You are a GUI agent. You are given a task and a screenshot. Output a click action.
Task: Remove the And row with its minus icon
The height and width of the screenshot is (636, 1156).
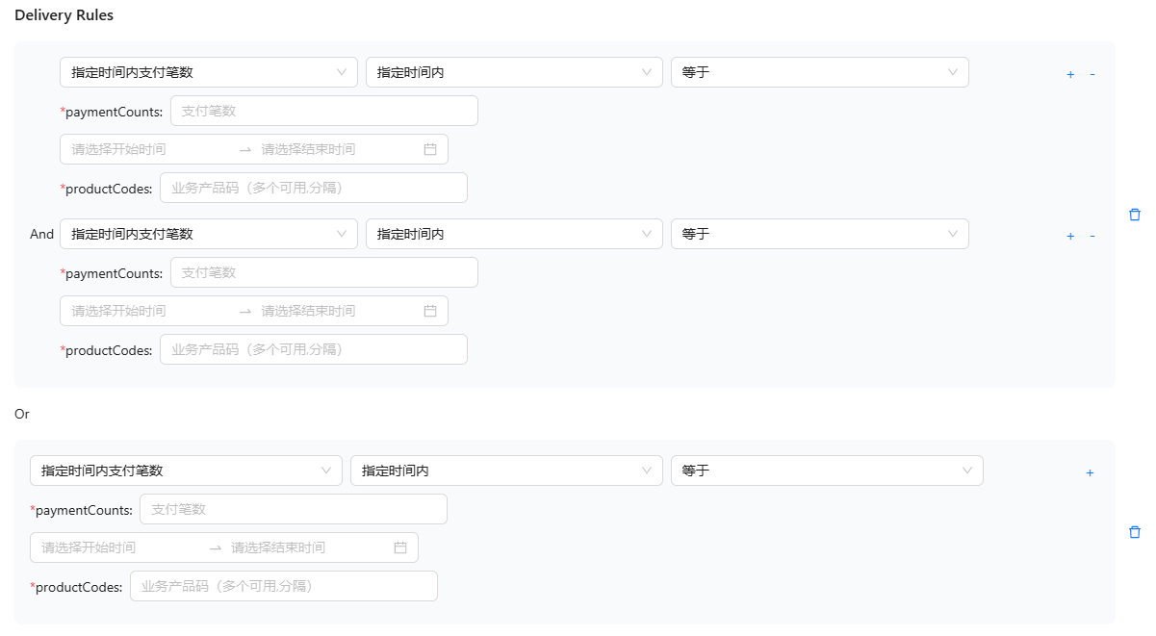[x=1092, y=236]
